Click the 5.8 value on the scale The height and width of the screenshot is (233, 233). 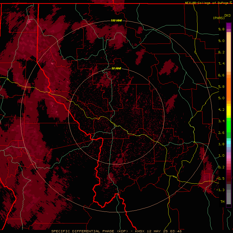pyautogui.click(x=221, y=87)
